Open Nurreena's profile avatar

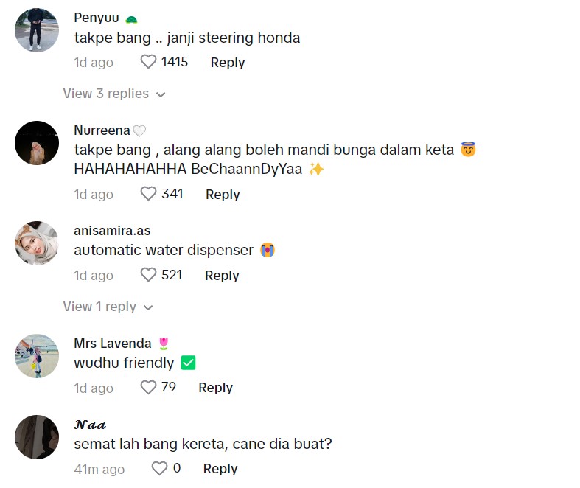click(37, 143)
